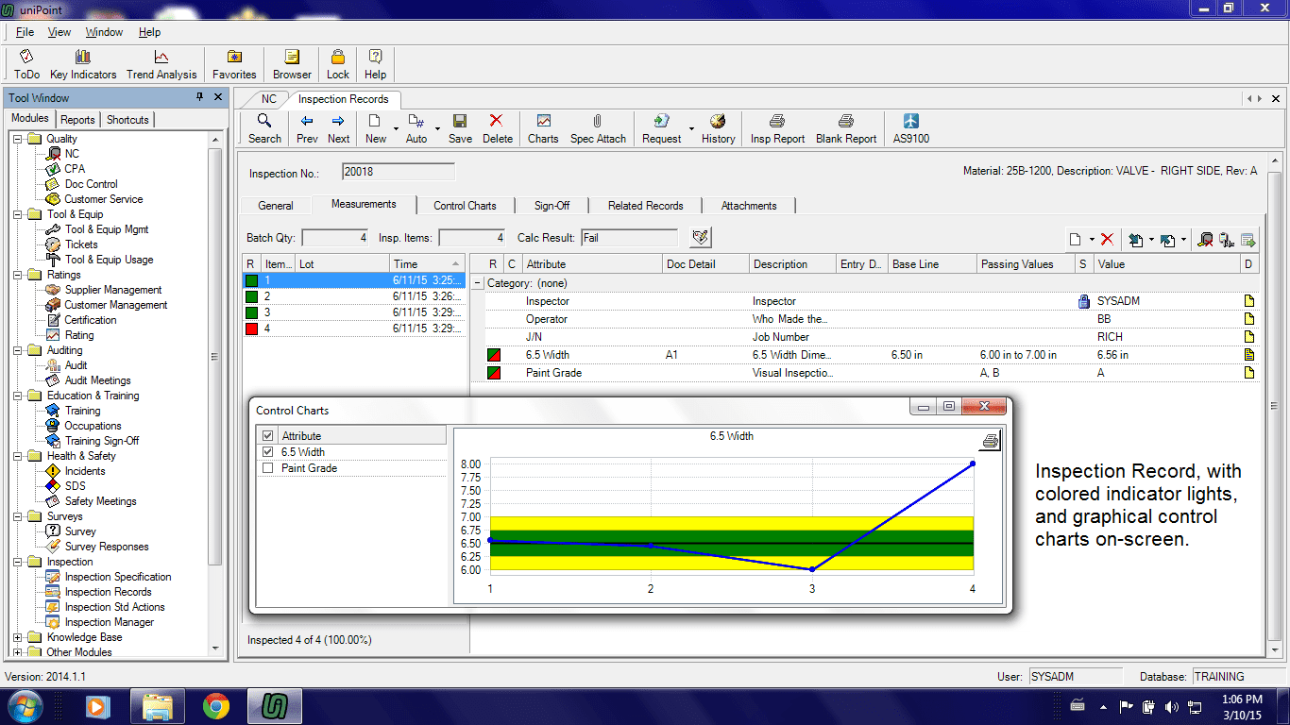1290x725 pixels.
Task: Click the AS9100 airplane icon
Action: click(x=909, y=128)
